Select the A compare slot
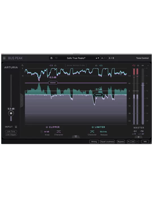153x198 pixels. 102,58
